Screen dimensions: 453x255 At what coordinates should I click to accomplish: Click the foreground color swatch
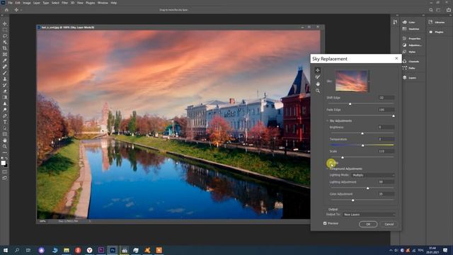coord(3,163)
